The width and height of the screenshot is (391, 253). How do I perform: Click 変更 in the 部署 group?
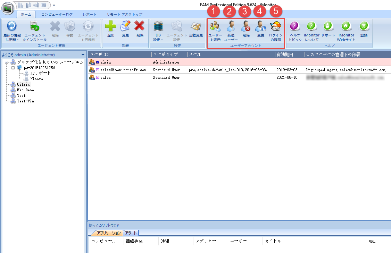click(x=125, y=26)
